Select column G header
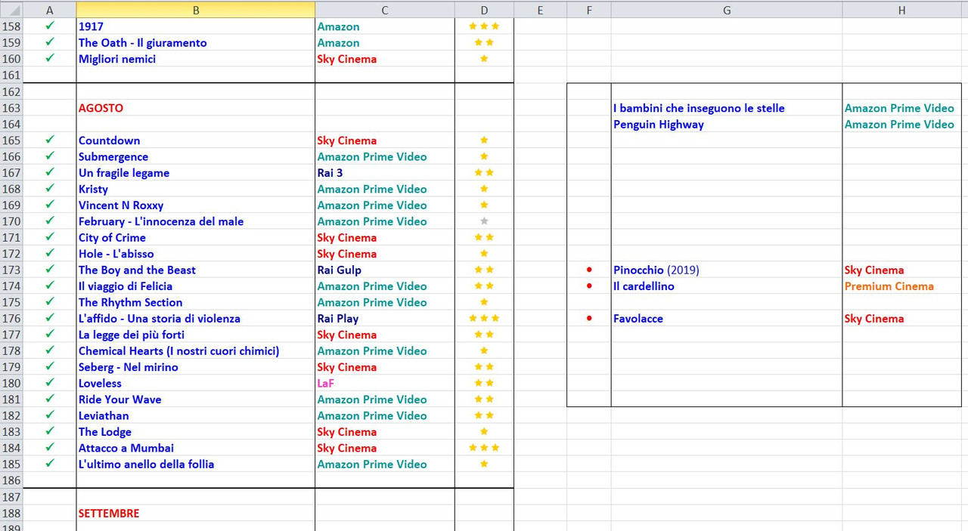Screen dimensions: 968x531 [x=727, y=10]
